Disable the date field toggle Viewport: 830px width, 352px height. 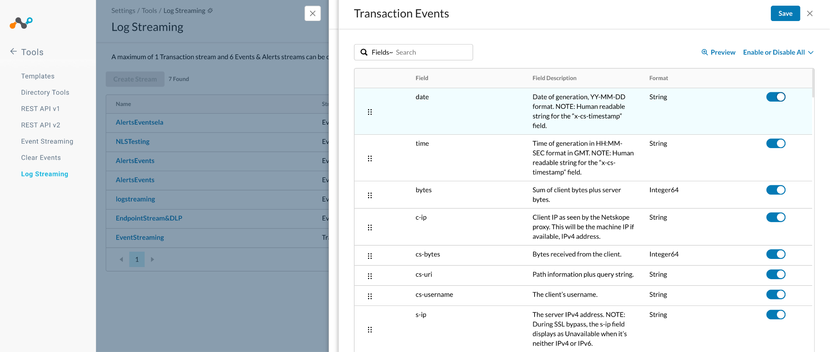[x=776, y=97]
